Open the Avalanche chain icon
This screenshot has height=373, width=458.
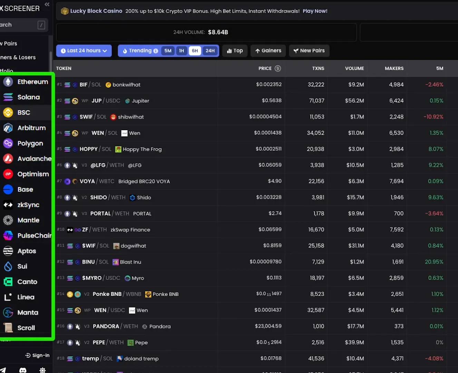point(8,159)
